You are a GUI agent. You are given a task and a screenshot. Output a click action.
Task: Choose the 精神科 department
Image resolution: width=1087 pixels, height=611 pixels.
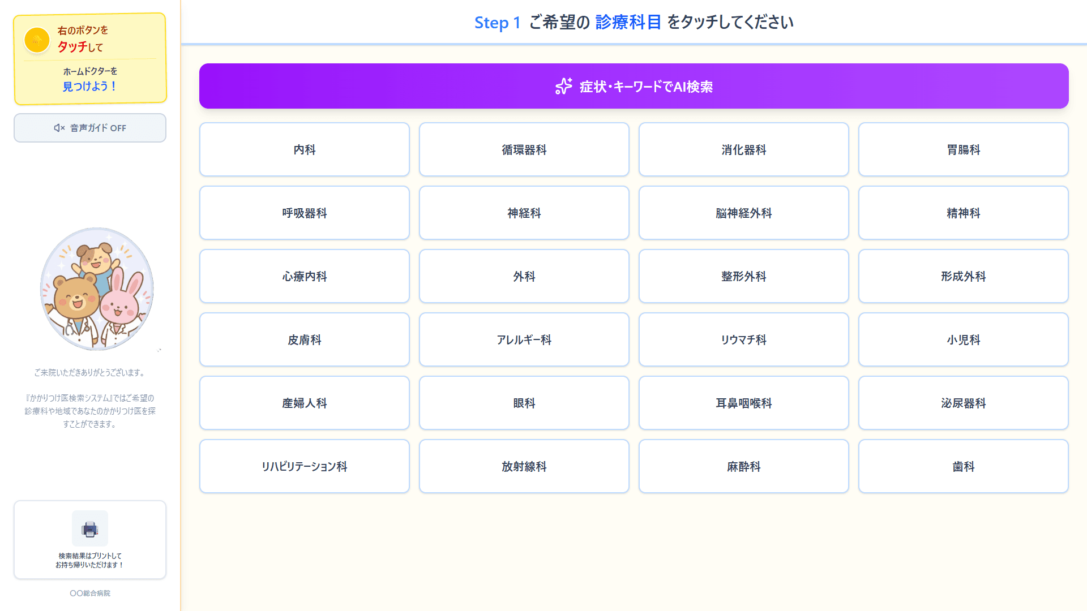(x=963, y=213)
